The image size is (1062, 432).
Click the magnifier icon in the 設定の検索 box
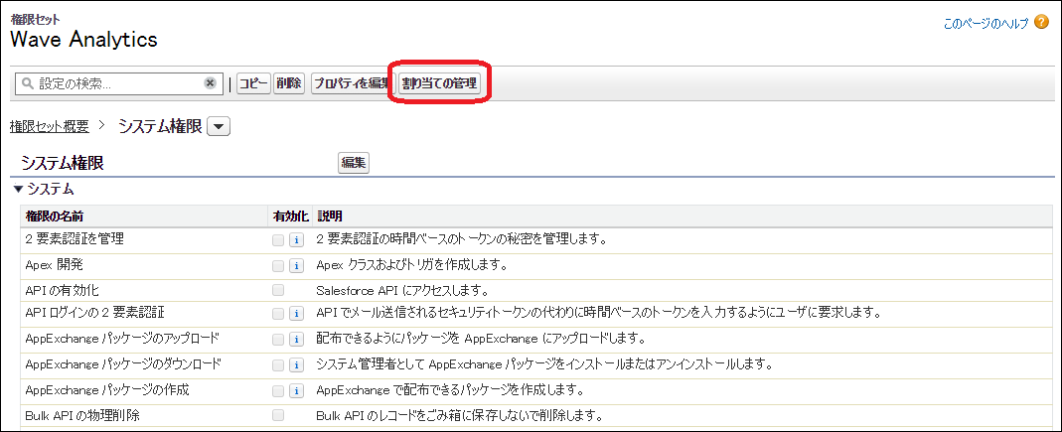click(x=28, y=84)
